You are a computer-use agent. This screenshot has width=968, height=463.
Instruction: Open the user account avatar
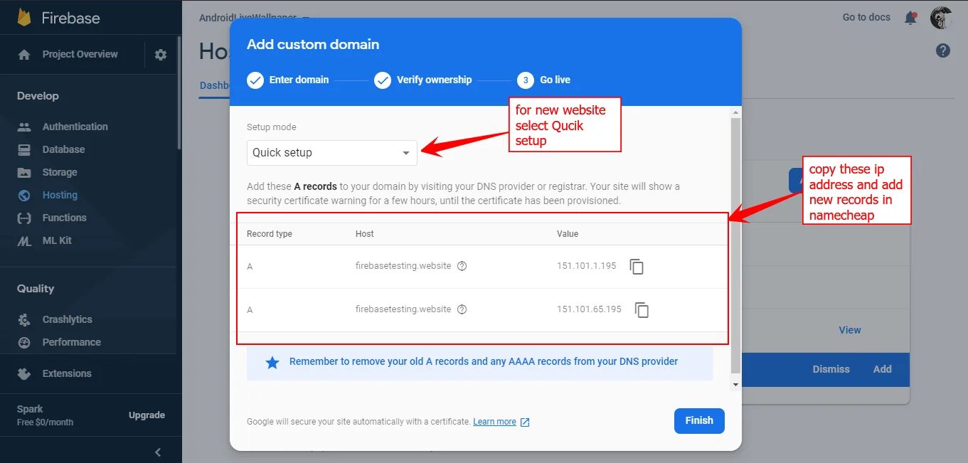pyautogui.click(x=941, y=18)
